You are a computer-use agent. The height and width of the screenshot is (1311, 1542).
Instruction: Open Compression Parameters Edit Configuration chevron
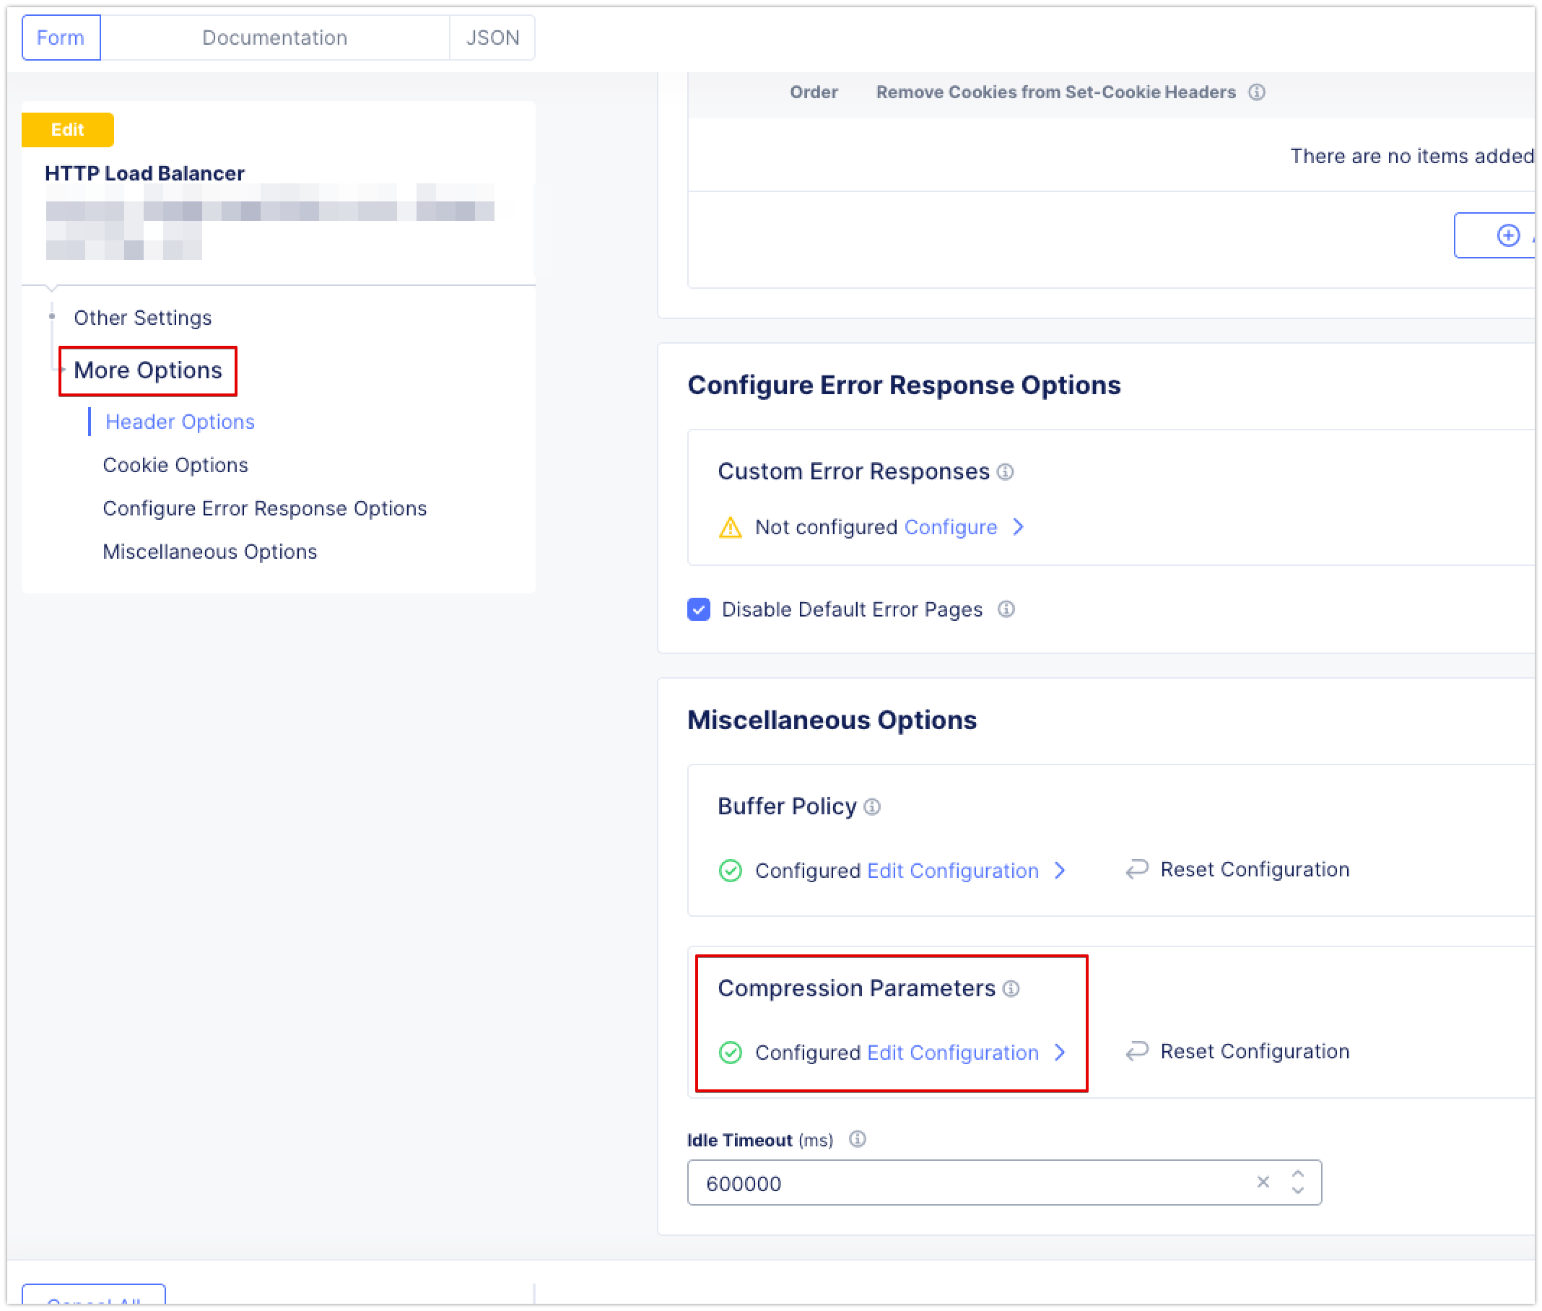[x=1060, y=1053]
